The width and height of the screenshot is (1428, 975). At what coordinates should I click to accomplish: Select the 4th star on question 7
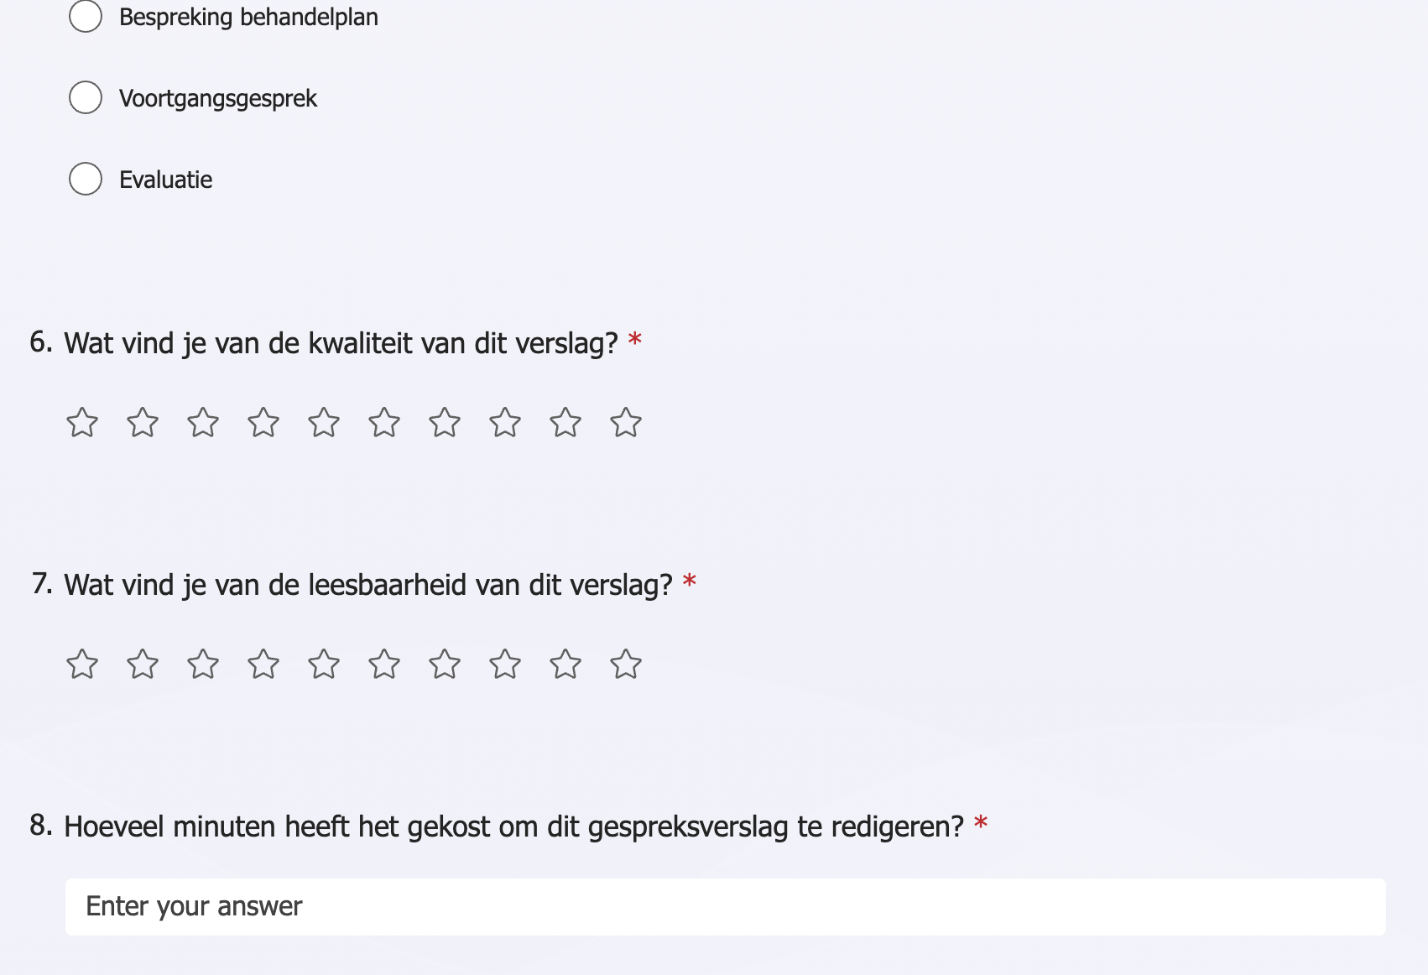(x=263, y=664)
